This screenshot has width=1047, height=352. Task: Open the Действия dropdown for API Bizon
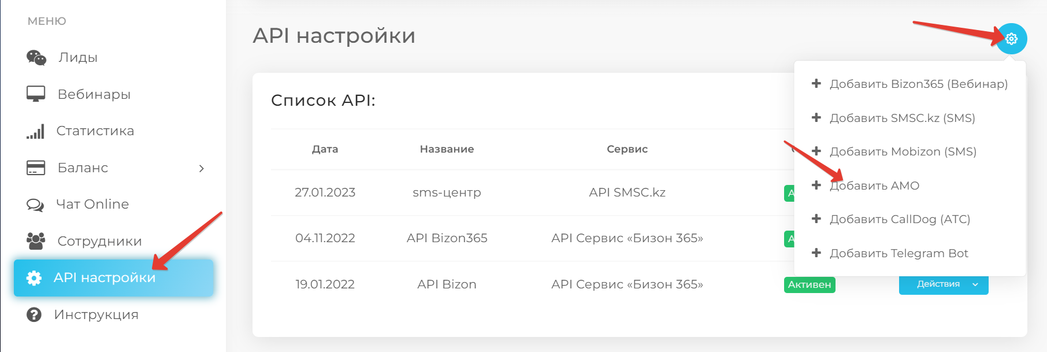tap(943, 284)
